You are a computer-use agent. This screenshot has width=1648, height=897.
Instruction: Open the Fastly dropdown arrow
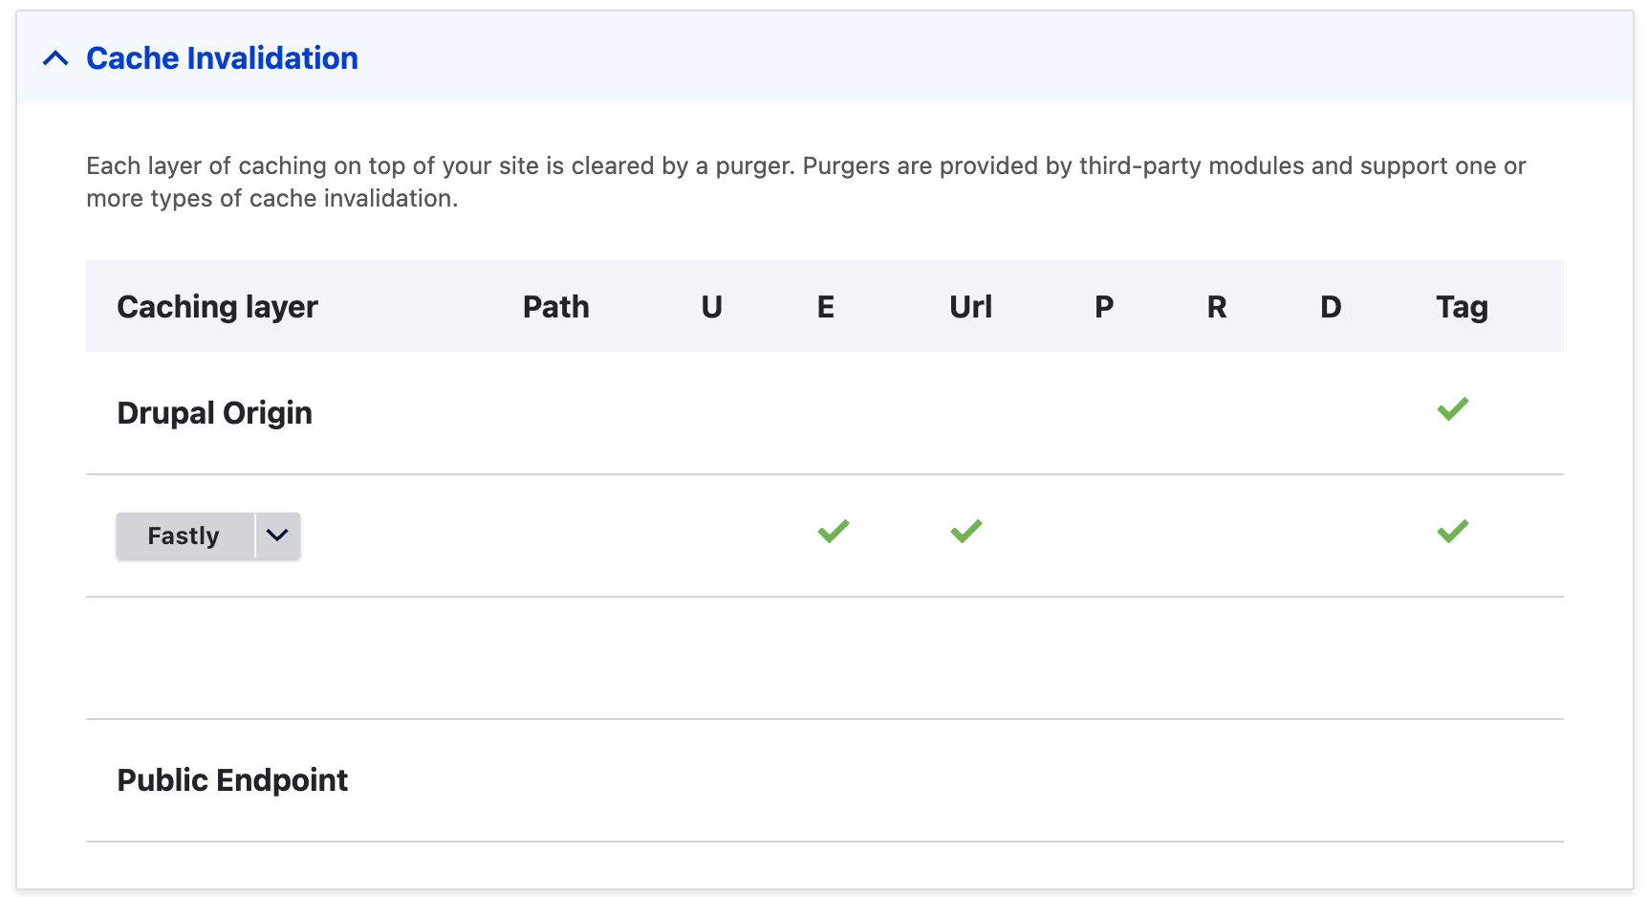click(277, 536)
